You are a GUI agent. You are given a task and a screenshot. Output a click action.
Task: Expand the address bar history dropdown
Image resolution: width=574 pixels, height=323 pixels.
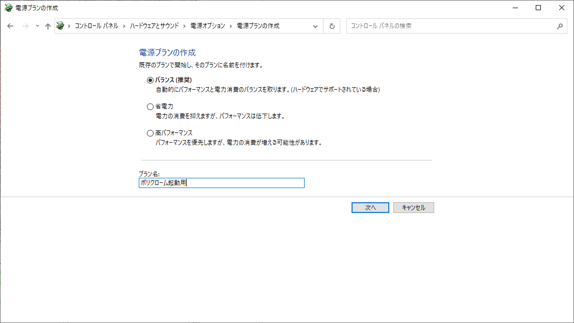coord(315,26)
